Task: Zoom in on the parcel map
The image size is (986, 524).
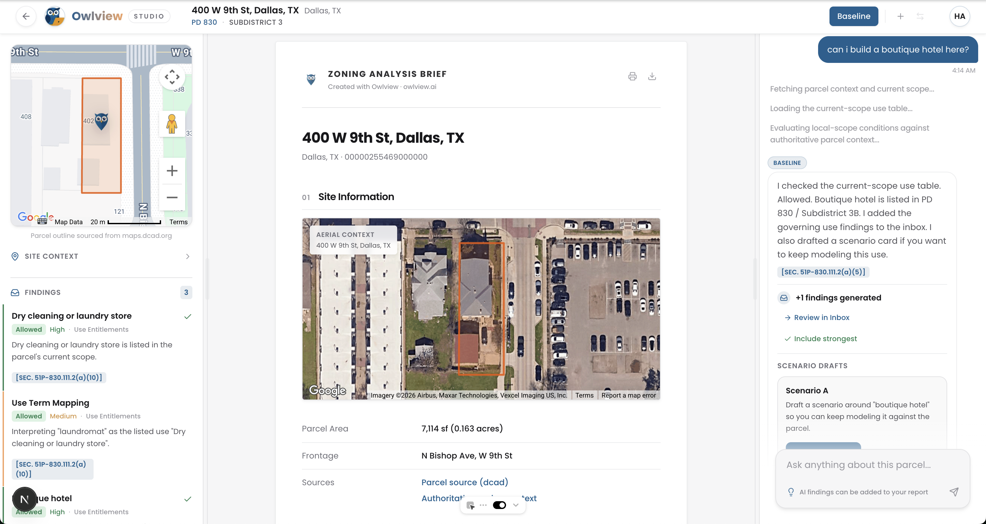Action: [172, 170]
